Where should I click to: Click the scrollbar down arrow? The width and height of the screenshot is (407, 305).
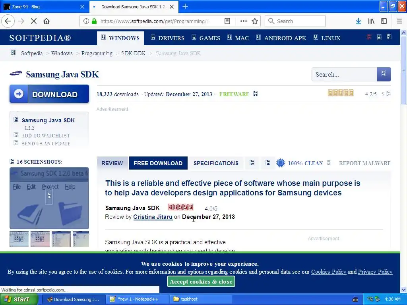click(x=403, y=290)
